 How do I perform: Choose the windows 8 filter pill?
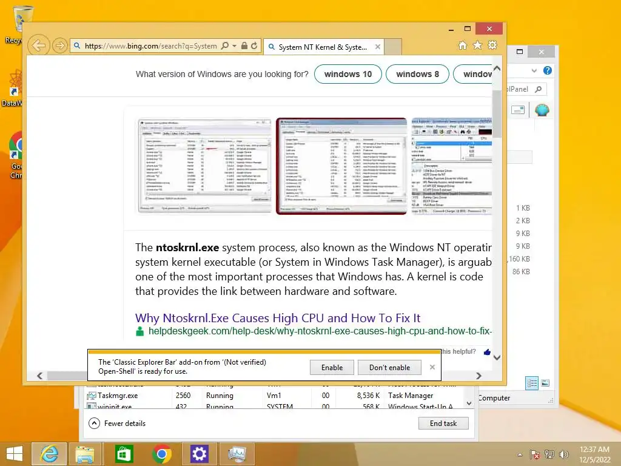tap(417, 74)
